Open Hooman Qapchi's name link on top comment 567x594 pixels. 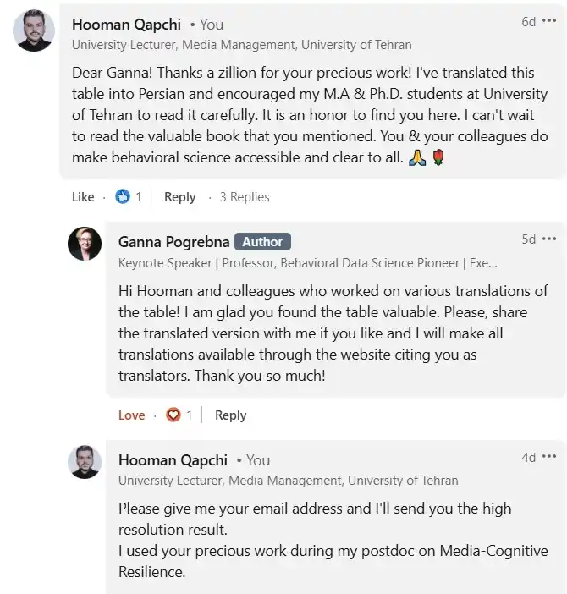[126, 25]
